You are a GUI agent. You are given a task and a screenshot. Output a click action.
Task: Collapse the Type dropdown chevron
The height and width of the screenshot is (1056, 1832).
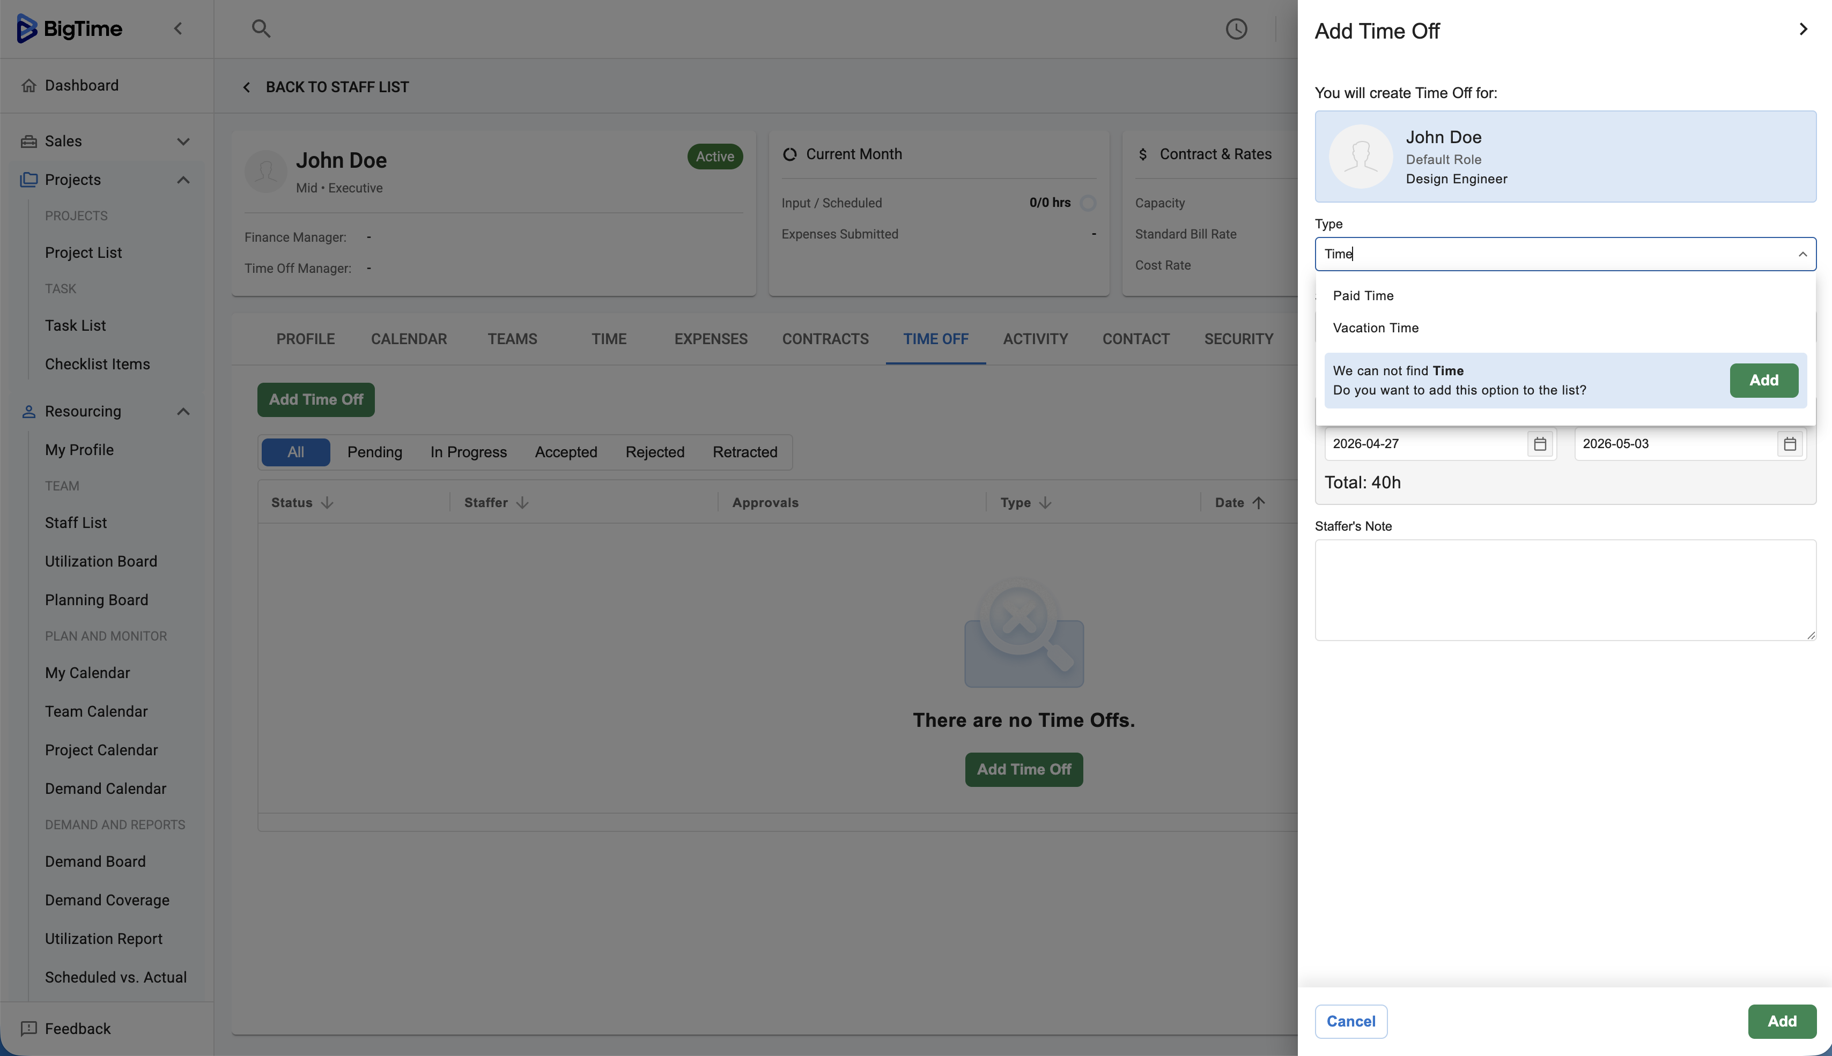pyautogui.click(x=1803, y=254)
